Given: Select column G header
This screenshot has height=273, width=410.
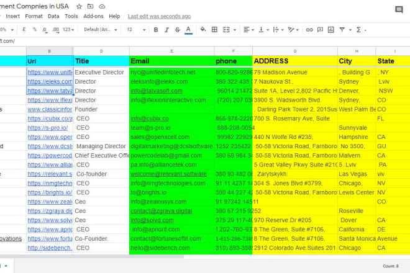Looking at the screenshot, I should (295, 51).
